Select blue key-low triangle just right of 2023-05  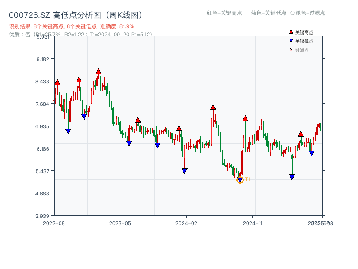[129, 143]
